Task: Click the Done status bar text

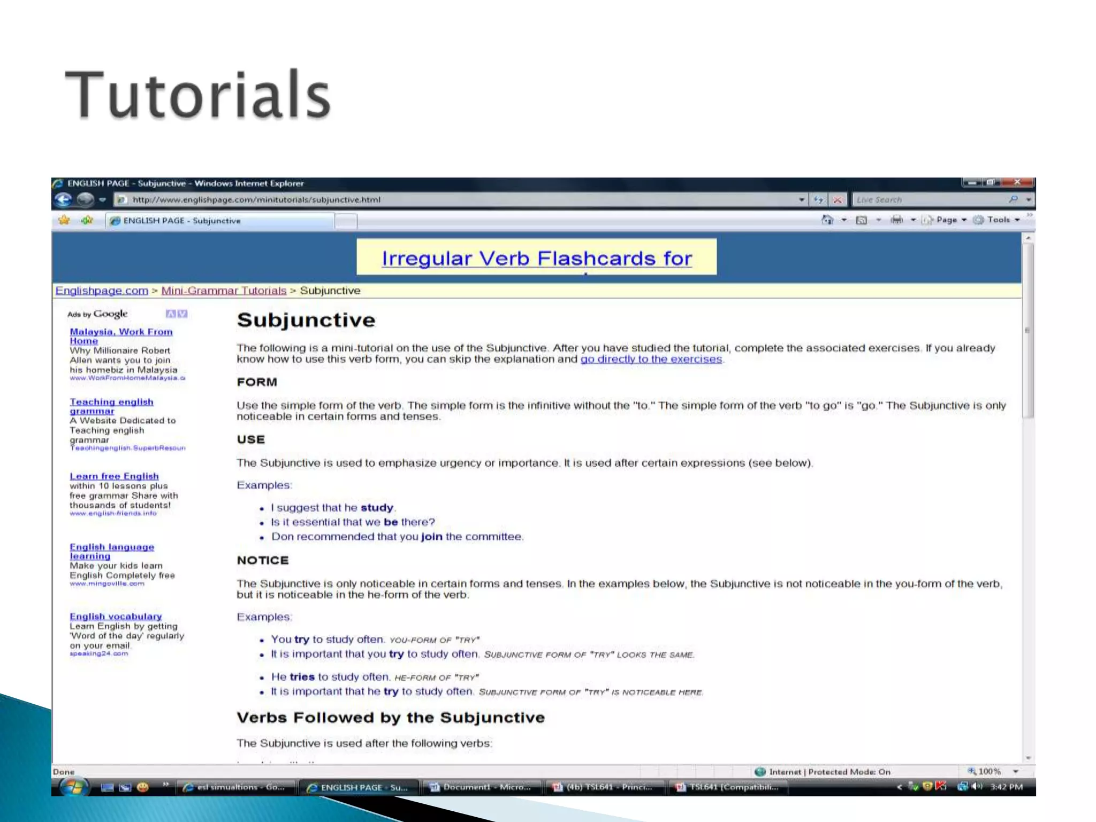Action: [64, 772]
